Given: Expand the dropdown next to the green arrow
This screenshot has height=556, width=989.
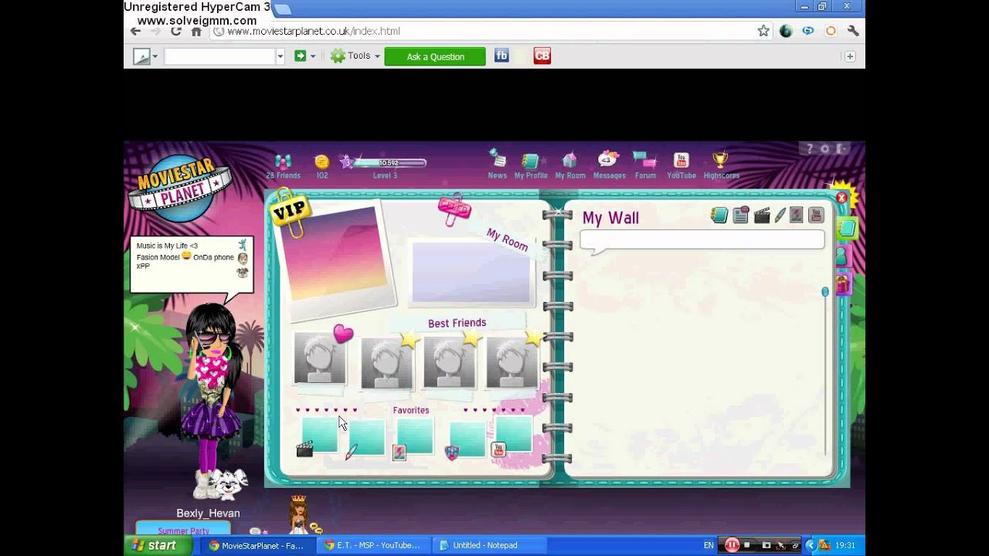Looking at the screenshot, I should [x=313, y=56].
